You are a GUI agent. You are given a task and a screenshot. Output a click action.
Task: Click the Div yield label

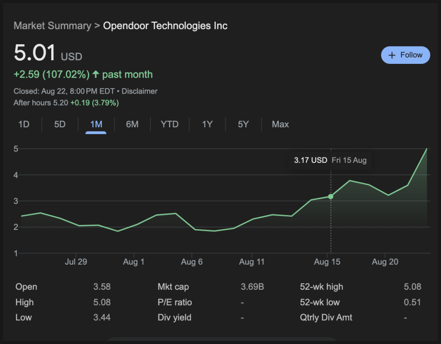click(x=174, y=318)
